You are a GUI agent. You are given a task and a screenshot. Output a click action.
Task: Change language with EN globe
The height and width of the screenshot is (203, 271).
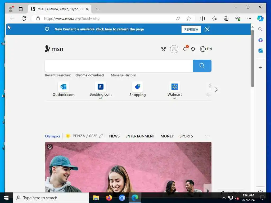[206, 49]
